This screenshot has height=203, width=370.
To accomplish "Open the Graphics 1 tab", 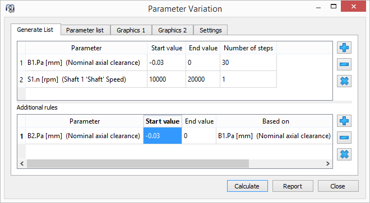I will (131, 30).
